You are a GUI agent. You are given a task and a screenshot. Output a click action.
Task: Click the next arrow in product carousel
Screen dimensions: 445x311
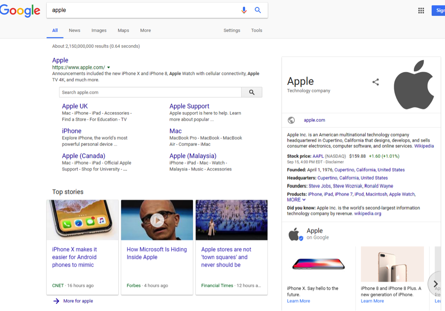tap(435, 284)
